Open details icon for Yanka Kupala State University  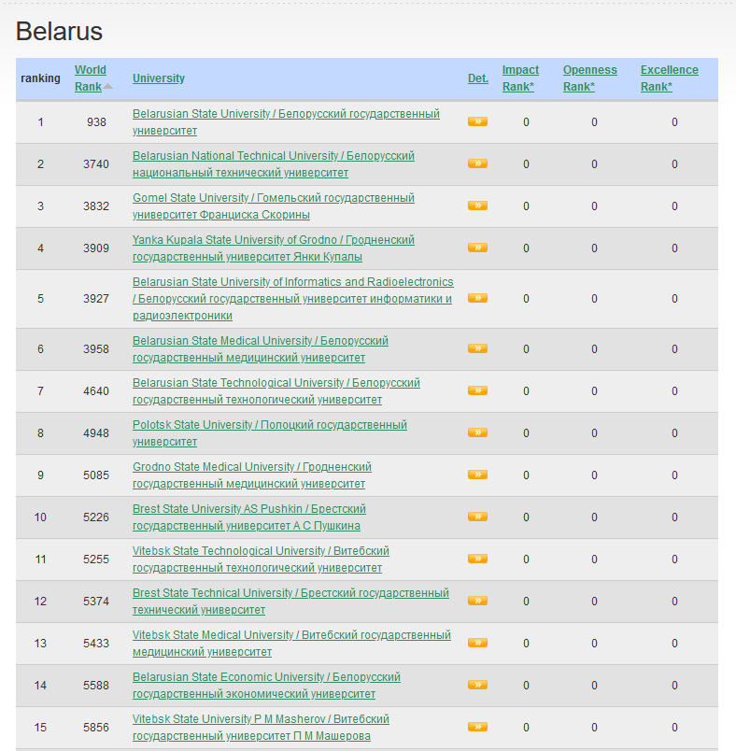tap(477, 248)
